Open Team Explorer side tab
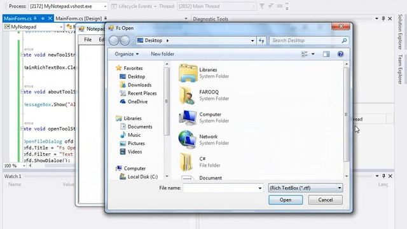 [x=400, y=69]
